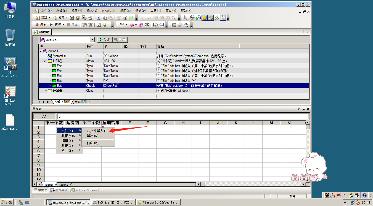Click the Run play arrow icon

point(51,25)
